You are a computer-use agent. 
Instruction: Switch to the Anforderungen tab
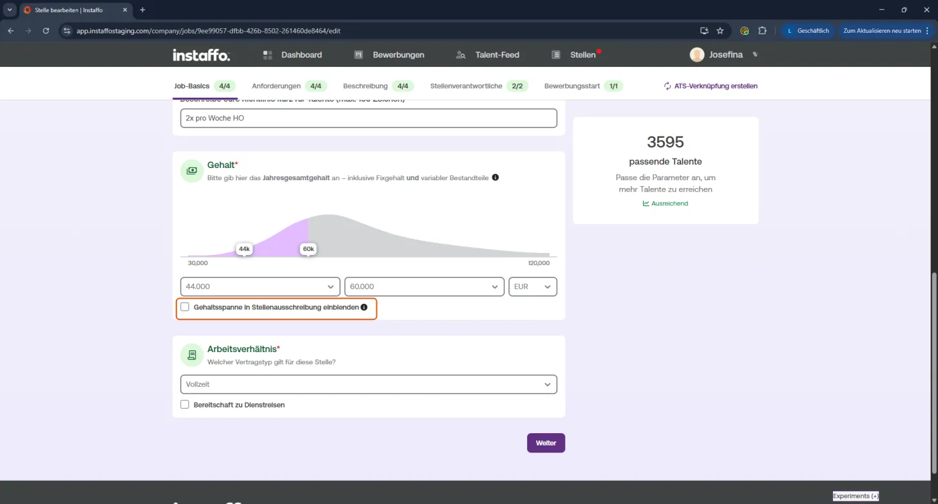point(290,86)
